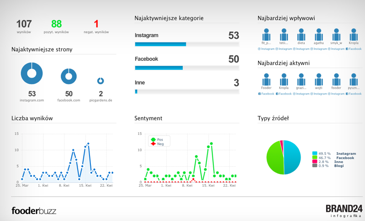The width and height of the screenshot is (365, 221).
Task: Select the picgardens.de donut chart
Action: (x=101, y=81)
